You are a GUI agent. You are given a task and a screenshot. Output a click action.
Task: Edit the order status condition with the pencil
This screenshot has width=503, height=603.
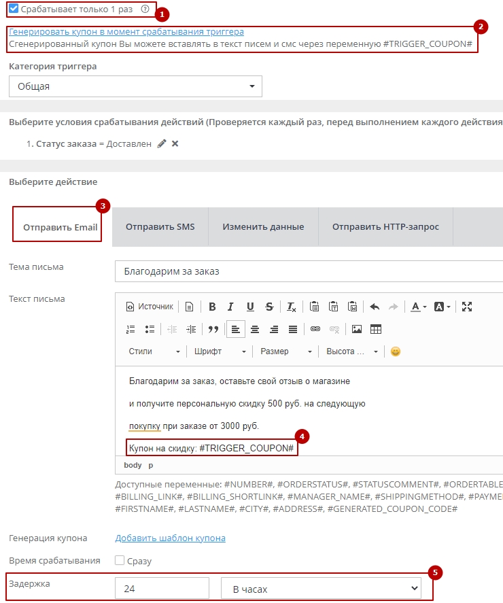tap(161, 143)
